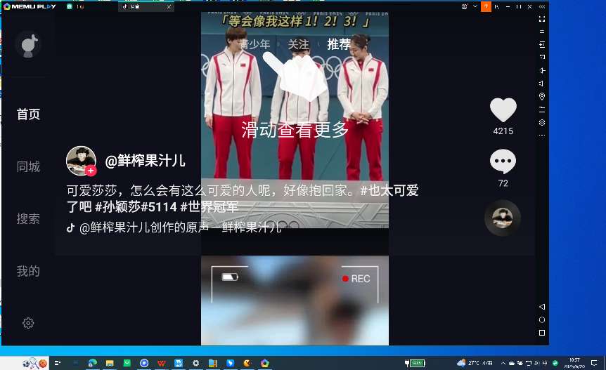Open the #世界冠军 hashtag
Screen dimensions: 606x370
click(x=209, y=207)
